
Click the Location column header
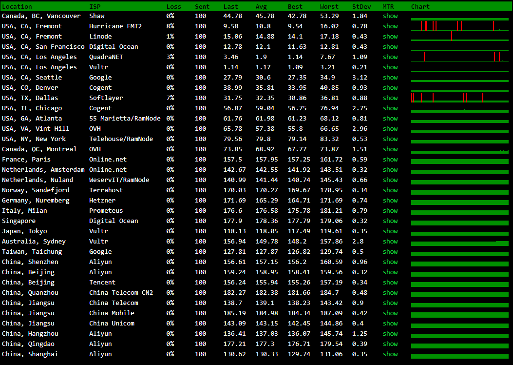[17, 7]
